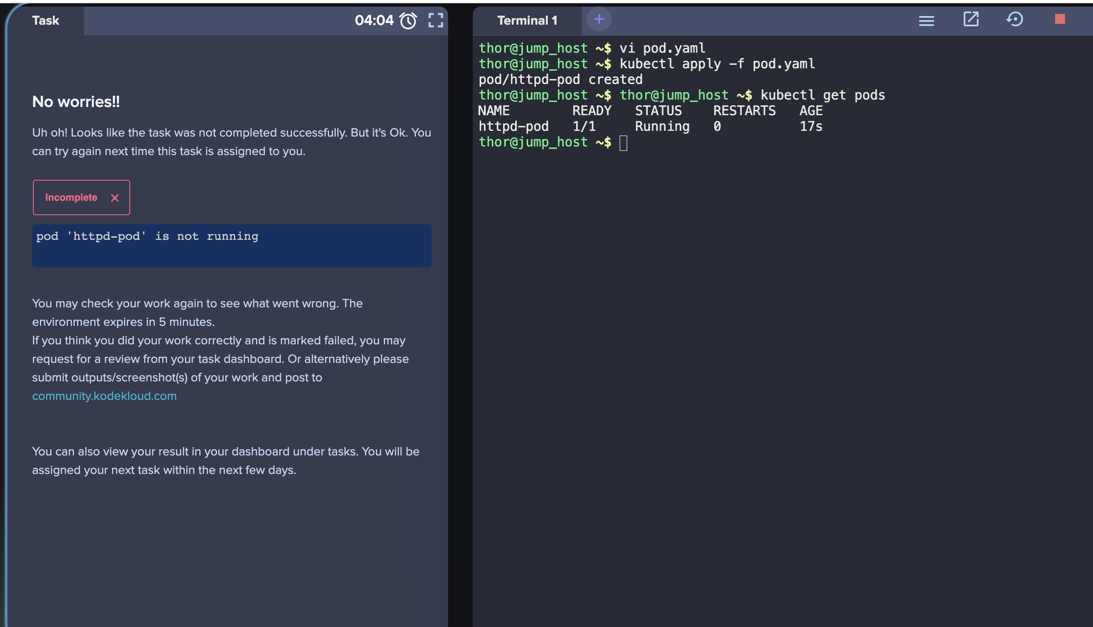The image size is (1093, 627).
Task: Select the Terminal 1 tab
Action: click(527, 21)
